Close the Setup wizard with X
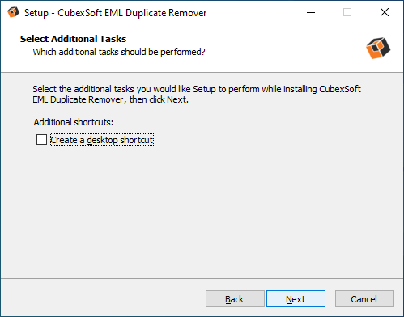Viewport: 404px width, 317px height. coord(385,12)
